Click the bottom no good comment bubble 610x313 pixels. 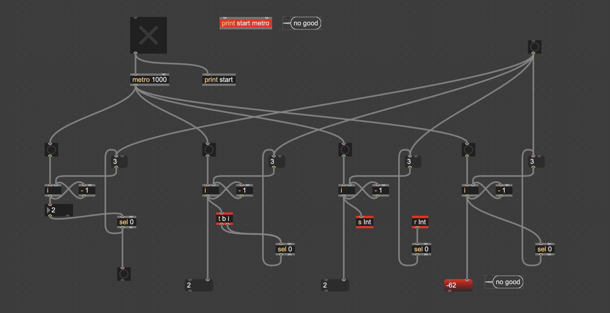(508, 282)
